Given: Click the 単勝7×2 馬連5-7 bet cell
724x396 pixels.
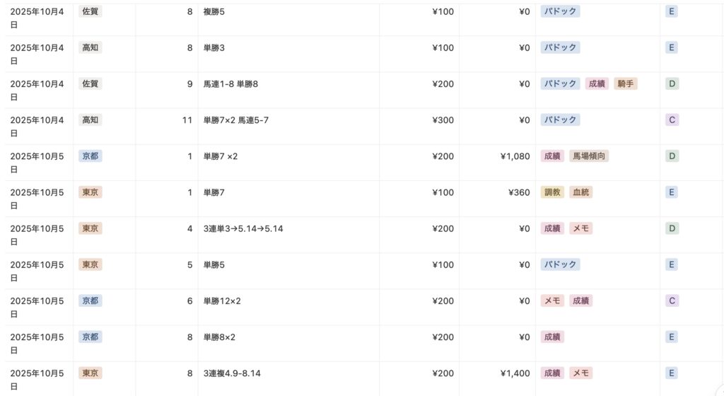Looking at the screenshot, I should pyautogui.click(x=235, y=120).
